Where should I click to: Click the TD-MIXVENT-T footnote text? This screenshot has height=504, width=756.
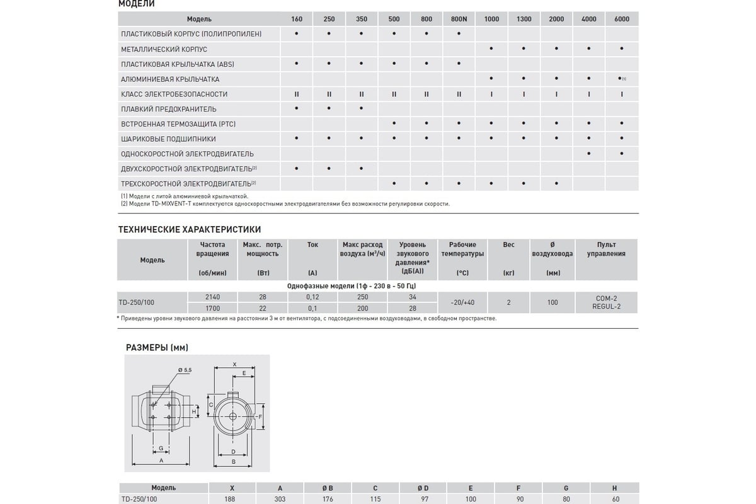(285, 203)
